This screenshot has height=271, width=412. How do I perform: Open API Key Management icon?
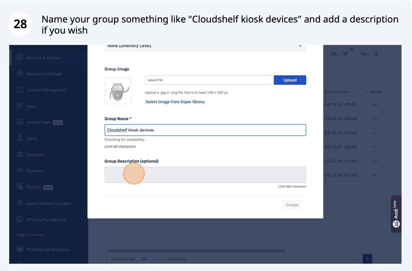(x=20, y=219)
